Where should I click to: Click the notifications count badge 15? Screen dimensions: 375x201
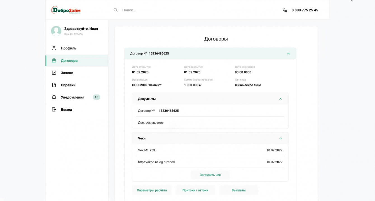[96, 97]
